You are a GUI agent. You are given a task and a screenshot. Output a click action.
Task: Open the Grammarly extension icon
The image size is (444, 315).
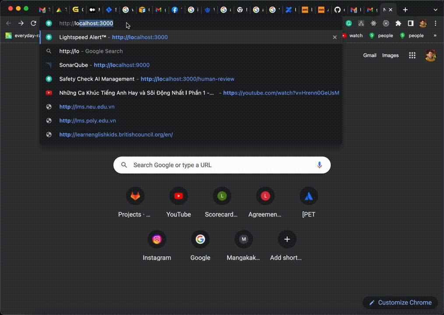[x=349, y=24]
